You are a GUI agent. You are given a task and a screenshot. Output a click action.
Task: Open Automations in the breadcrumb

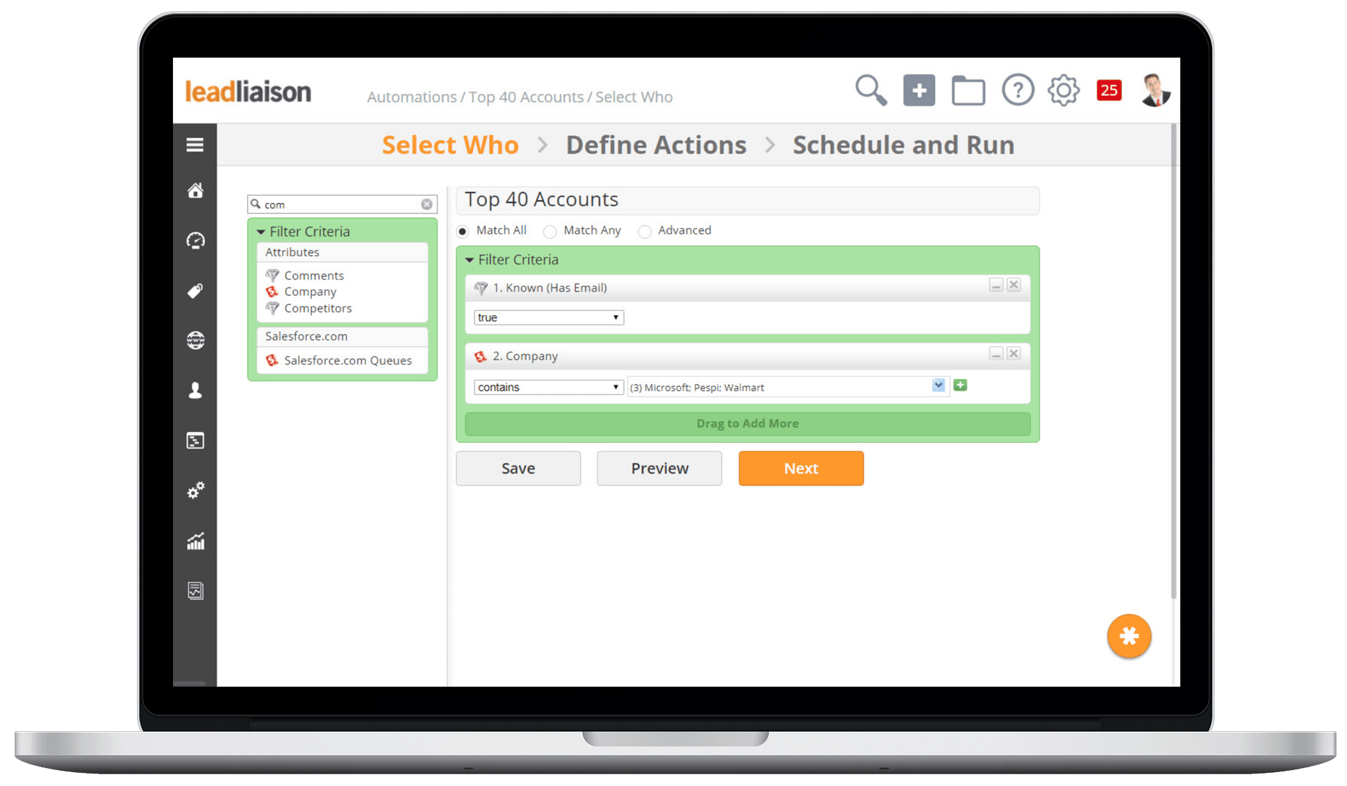412,97
